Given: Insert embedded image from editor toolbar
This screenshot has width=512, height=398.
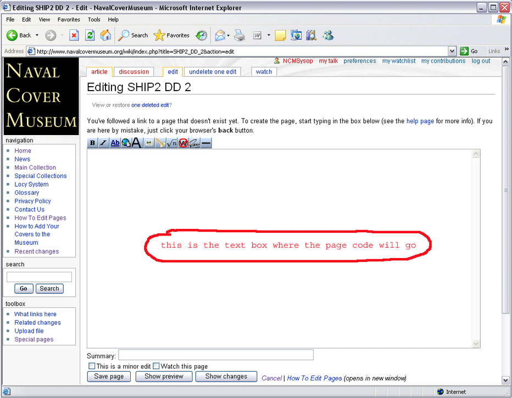Looking at the screenshot, I should coord(149,143).
